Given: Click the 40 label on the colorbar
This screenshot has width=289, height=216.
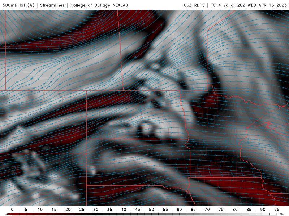Looking at the screenshot, I should click(124, 210).
